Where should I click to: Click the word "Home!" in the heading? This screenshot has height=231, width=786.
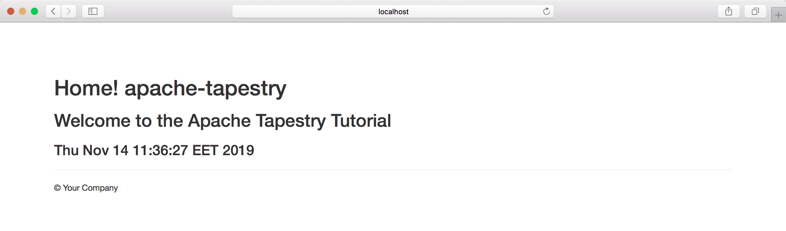click(x=86, y=88)
